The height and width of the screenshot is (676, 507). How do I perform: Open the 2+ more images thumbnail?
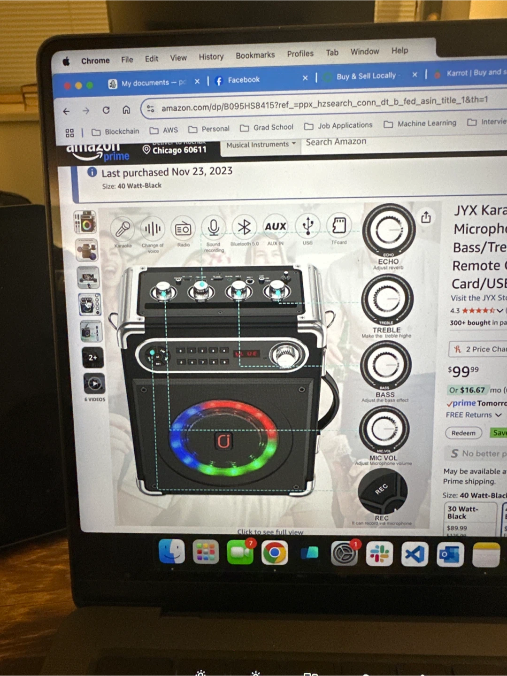[x=93, y=358]
